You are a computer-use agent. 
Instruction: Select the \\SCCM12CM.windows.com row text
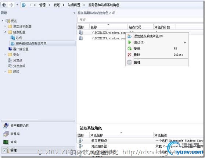pos(108,33)
